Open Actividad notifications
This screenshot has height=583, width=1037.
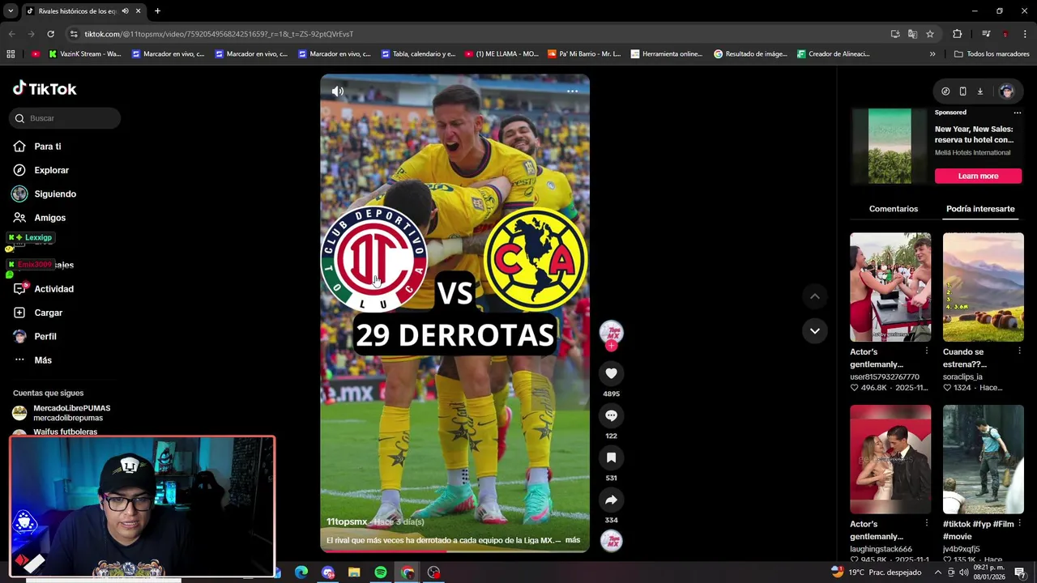click(x=44, y=289)
